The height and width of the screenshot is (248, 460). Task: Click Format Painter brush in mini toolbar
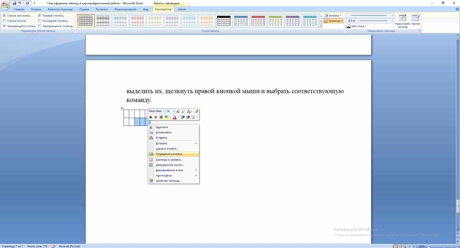pyautogui.click(x=196, y=111)
